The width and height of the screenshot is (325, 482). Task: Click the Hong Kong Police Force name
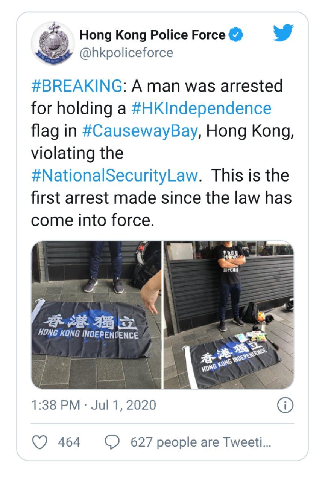tap(153, 35)
